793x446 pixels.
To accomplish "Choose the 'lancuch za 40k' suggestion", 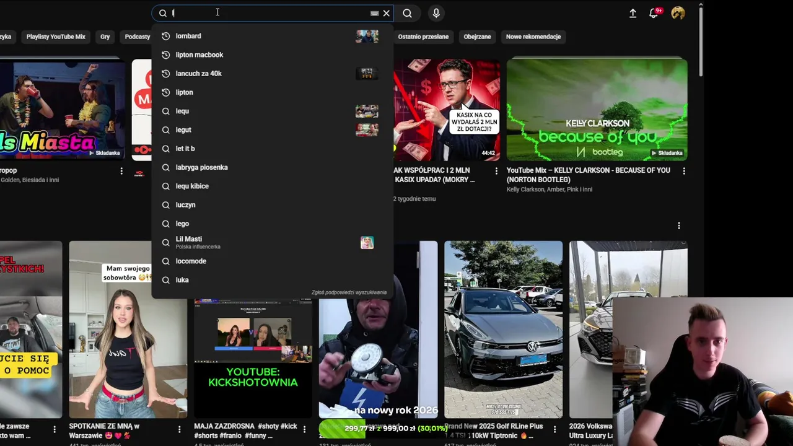I will coord(273,73).
